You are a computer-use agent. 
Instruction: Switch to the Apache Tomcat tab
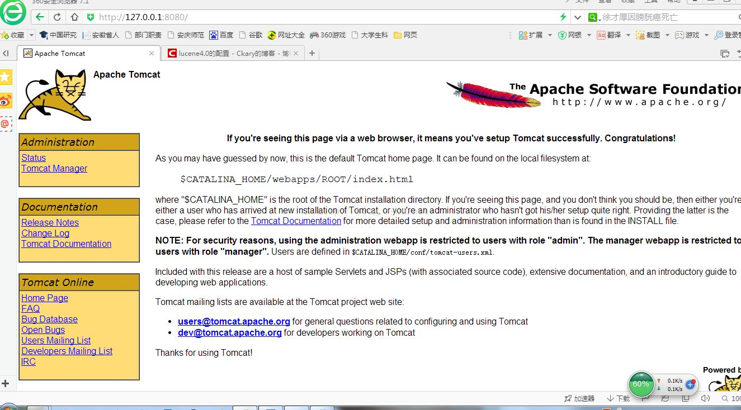(88, 54)
